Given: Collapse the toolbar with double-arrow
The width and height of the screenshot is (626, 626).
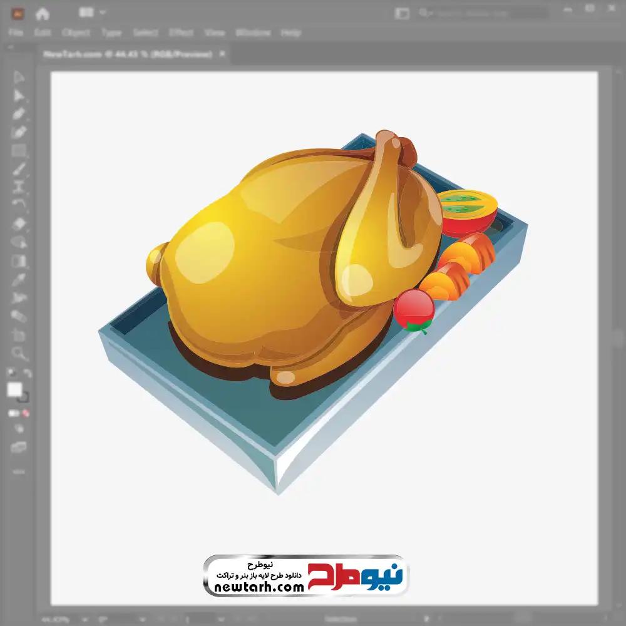Looking at the screenshot, I should (x=11, y=47).
